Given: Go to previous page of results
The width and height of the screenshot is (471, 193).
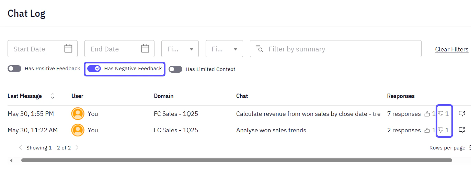Looking at the screenshot, I should click(x=20, y=148).
